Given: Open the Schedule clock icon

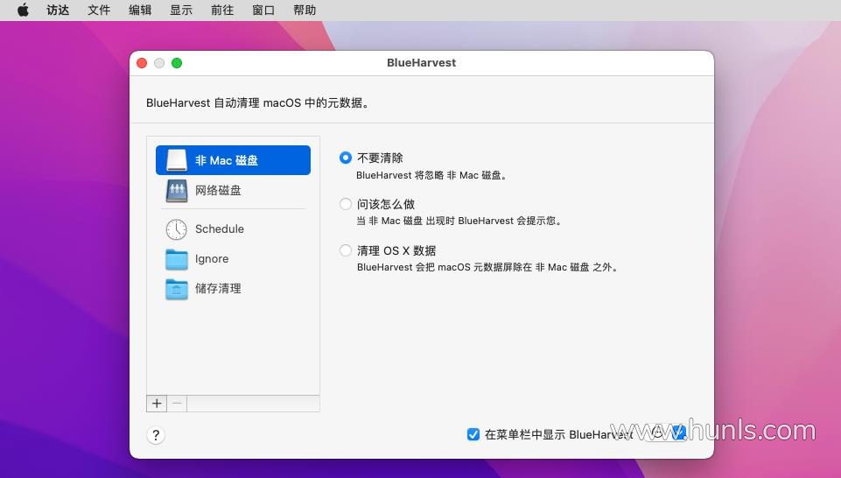Looking at the screenshot, I should (177, 229).
